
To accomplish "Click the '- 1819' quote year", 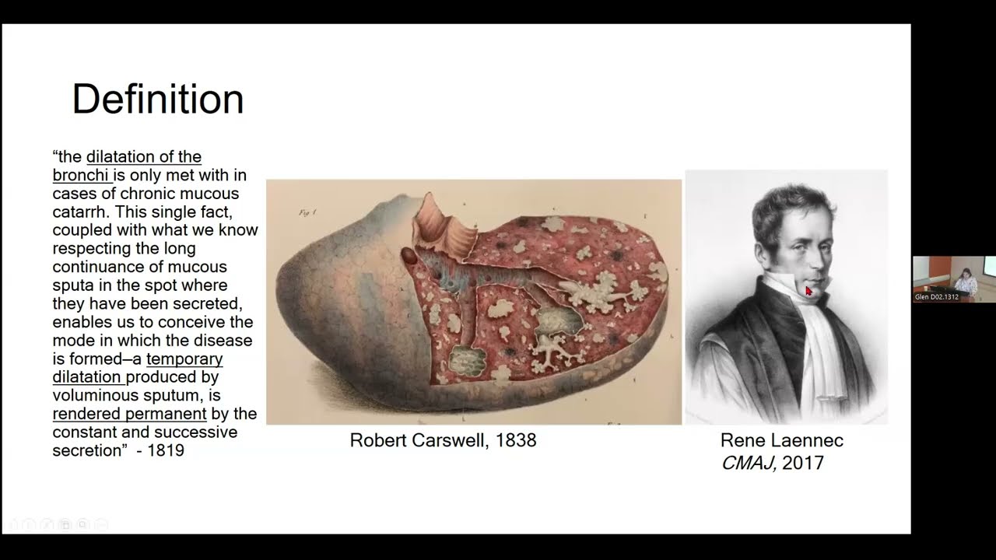I will [160, 450].
